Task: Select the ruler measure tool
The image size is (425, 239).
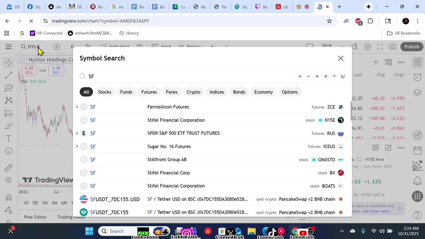Action: coord(9,168)
